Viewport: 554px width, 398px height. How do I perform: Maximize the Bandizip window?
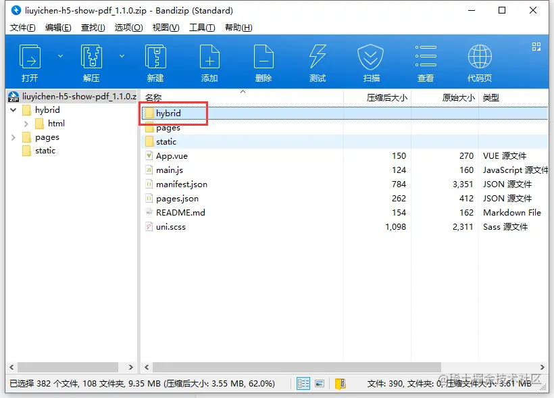tap(502, 10)
